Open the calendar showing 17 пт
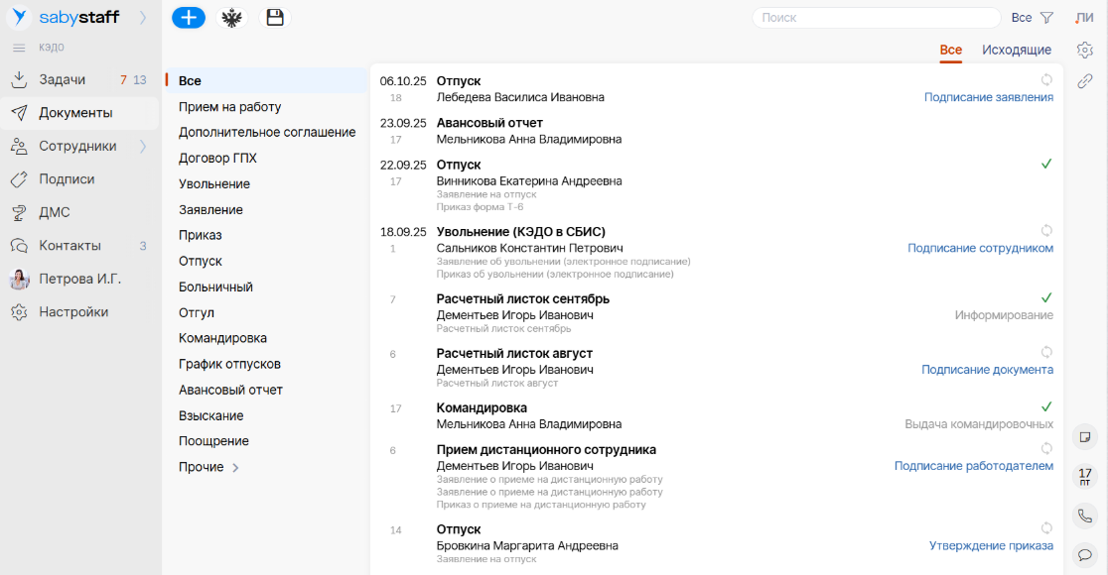1108x575 pixels. [1085, 476]
